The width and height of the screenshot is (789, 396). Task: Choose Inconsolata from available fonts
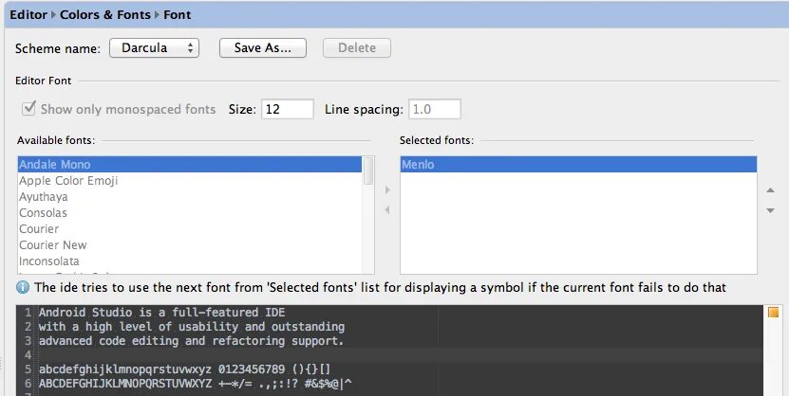pyautogui.click(x=190, y=261)
